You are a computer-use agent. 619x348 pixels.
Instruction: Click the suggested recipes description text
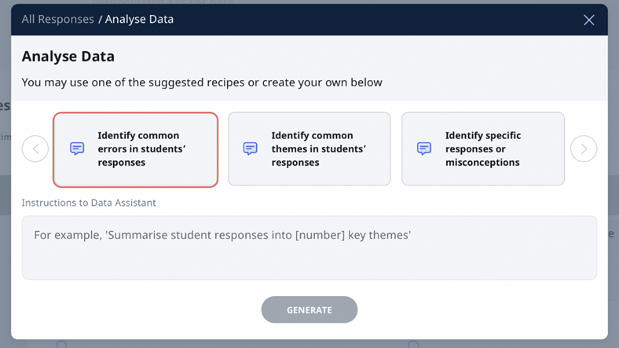pos(202,82)
